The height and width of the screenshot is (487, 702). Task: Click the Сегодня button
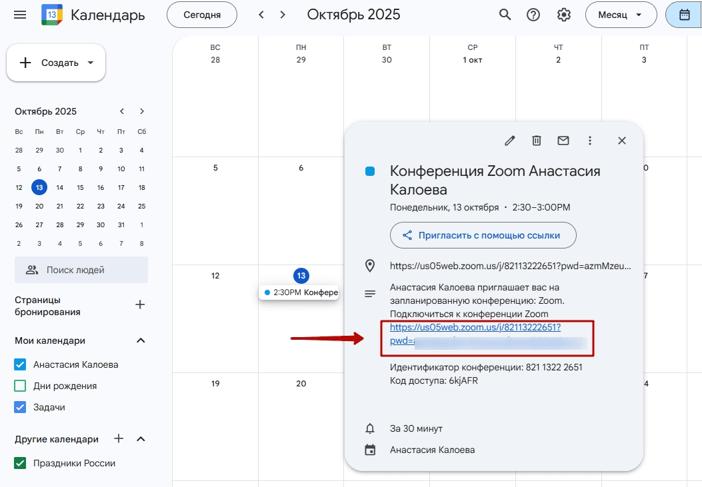[202, 15]
